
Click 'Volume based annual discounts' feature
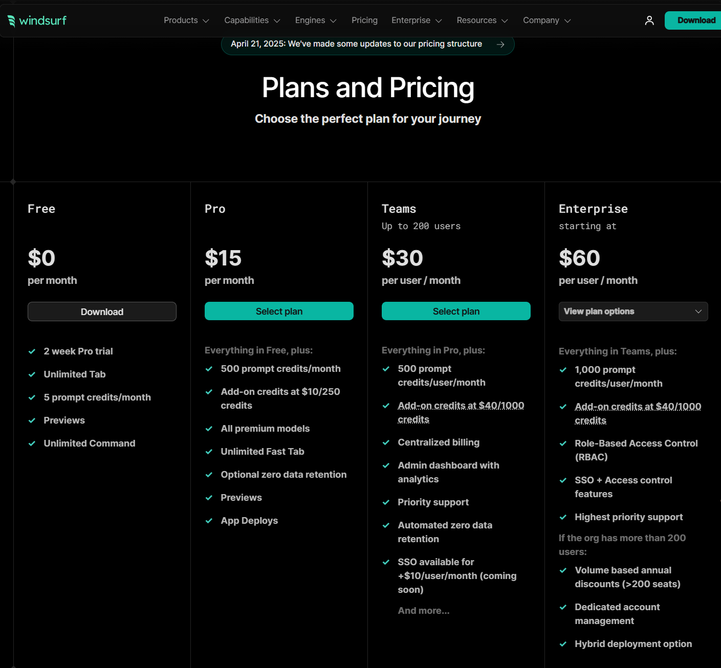point(628,577)
